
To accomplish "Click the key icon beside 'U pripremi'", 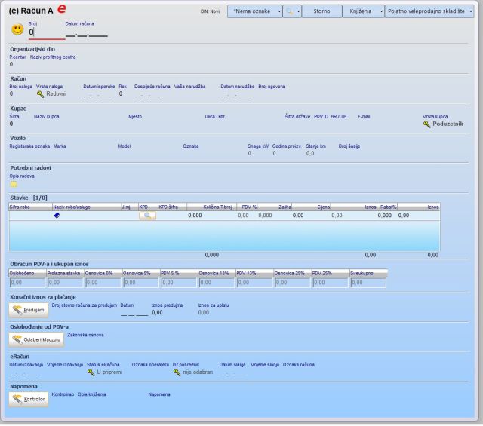I will [x=91, y=372].
